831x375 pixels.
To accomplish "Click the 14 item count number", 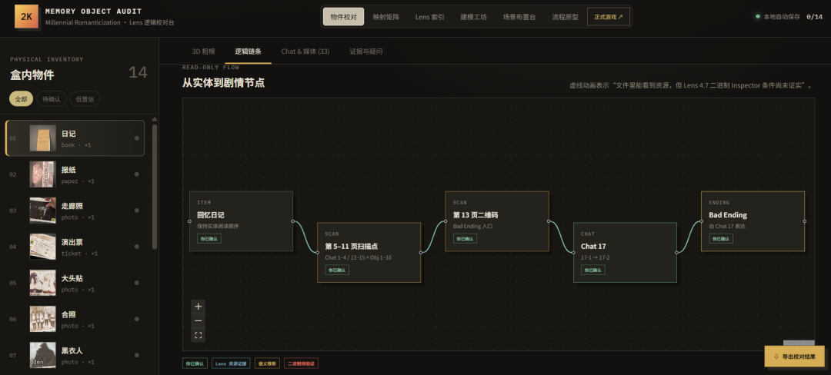I will 138,72.
